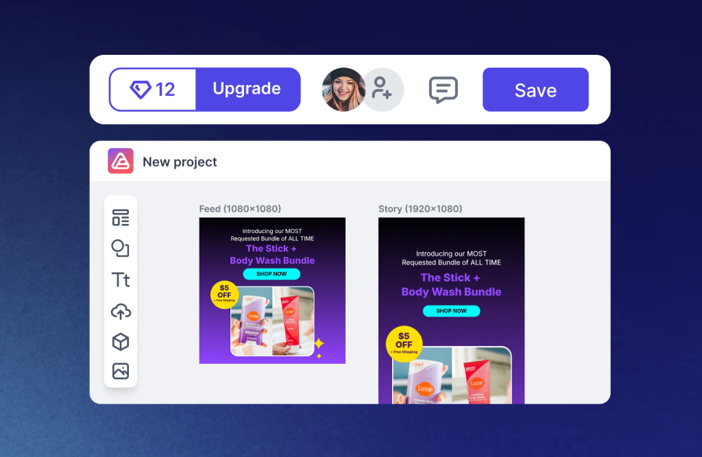Click the Upgrade button
The image size is (702, 457).
[247, 89]
